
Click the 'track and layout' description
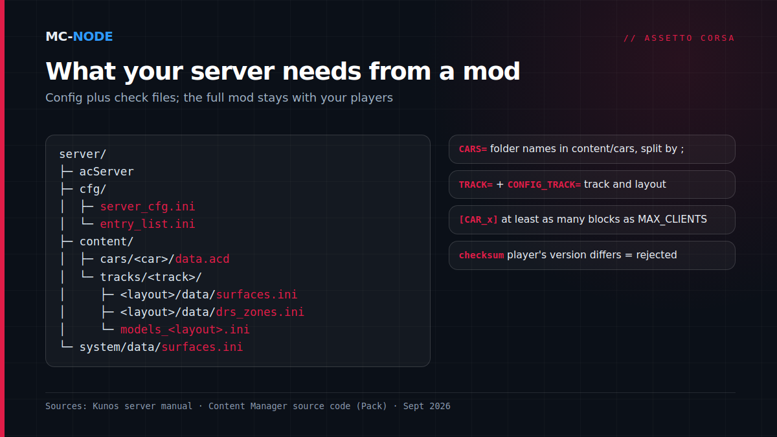point(625,185)
